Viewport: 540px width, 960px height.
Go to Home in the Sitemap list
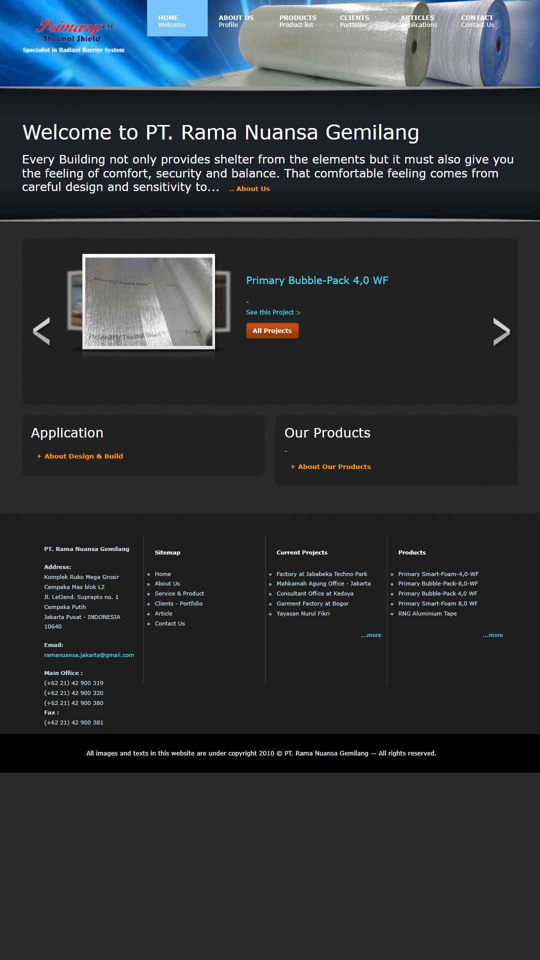(163, 574)
